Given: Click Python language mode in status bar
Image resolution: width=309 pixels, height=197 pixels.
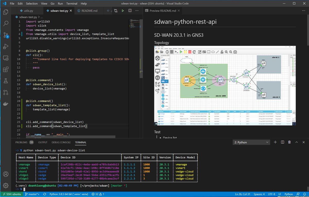Looking at the screenshot, I should point(289,194).
